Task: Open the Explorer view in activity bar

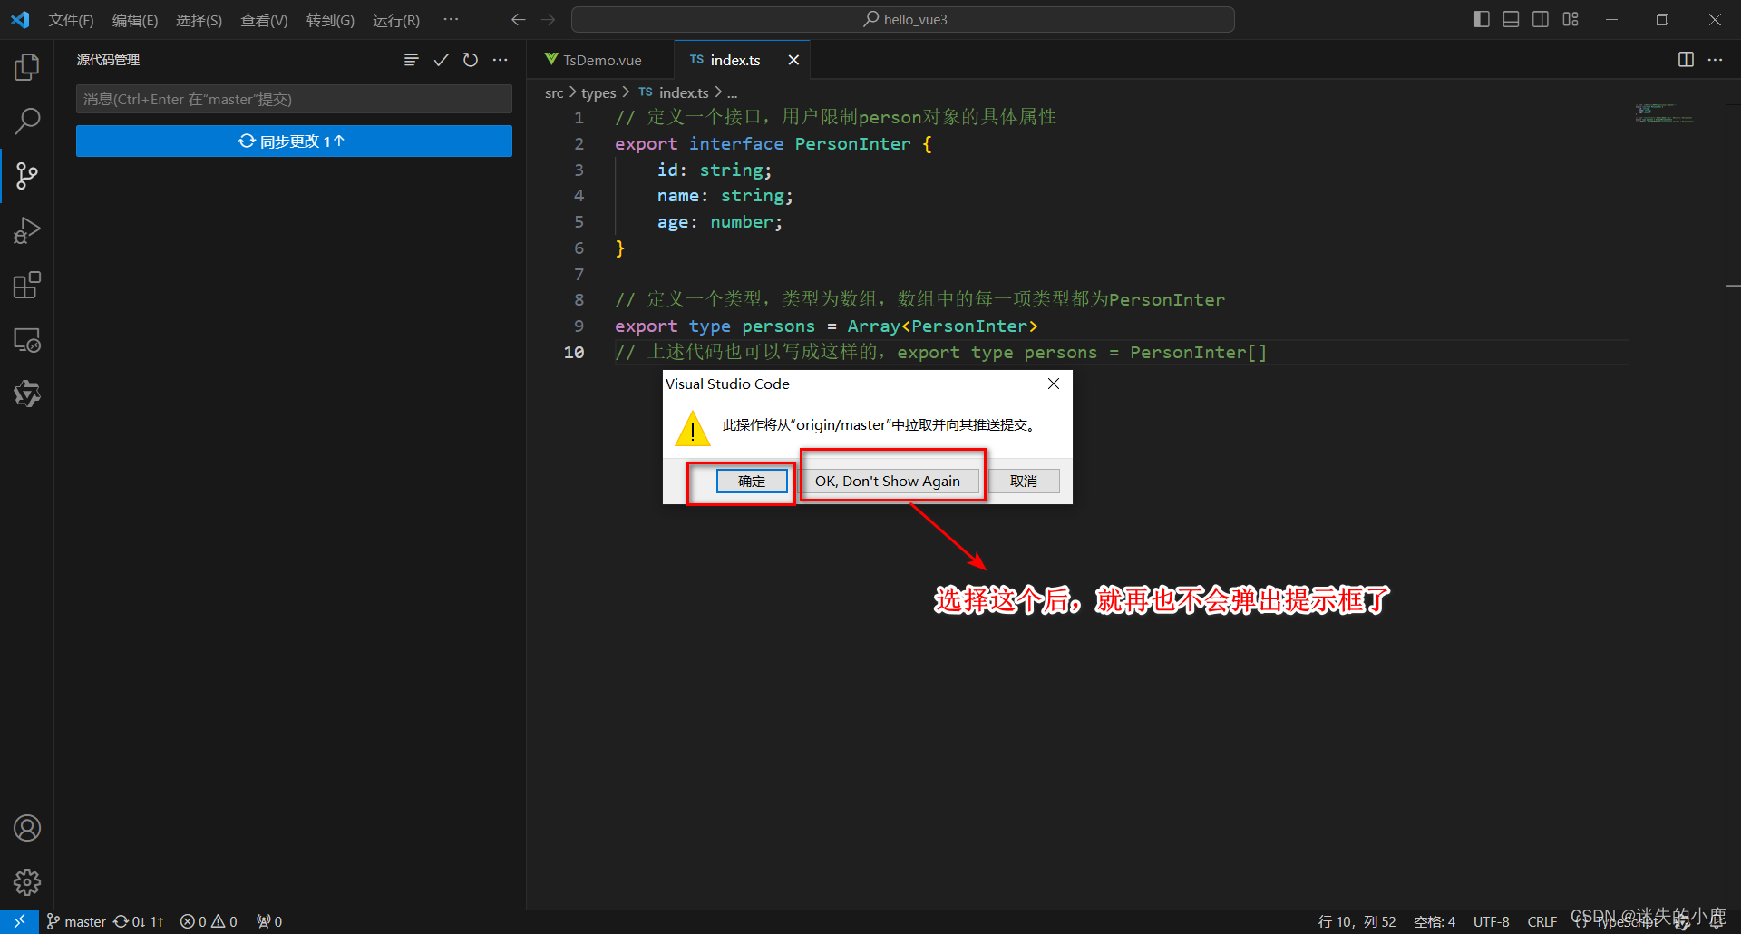Action: [x=27, y=66]
